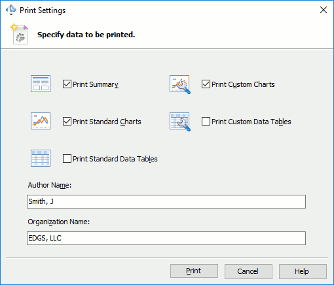
Task: Dismiss the dialog using Cancel
Action: [248, 271]
